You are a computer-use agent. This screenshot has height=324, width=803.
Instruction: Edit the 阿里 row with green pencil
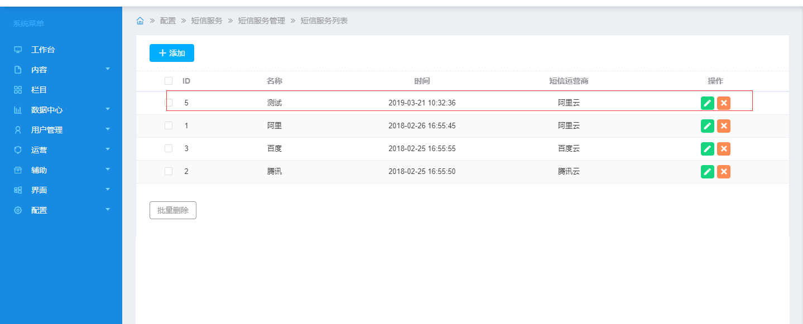(x=708, y=126)
